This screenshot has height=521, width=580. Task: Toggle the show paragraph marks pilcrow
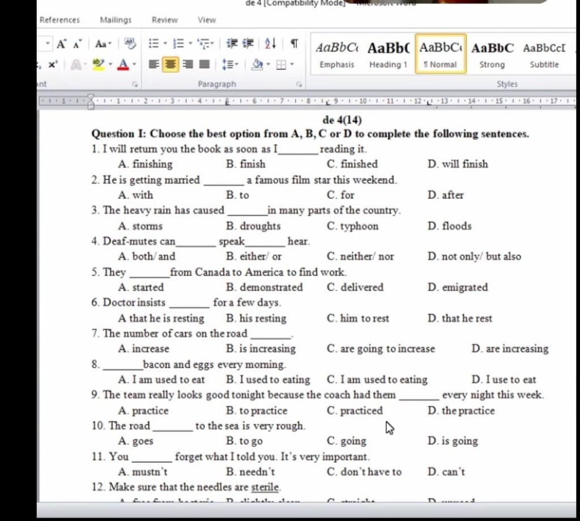point(294,44)
